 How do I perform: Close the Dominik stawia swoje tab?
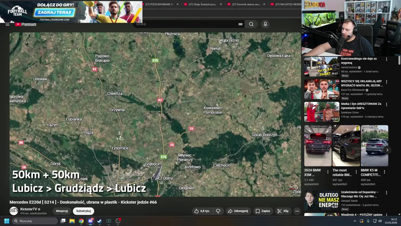click(x=264, y=4)
